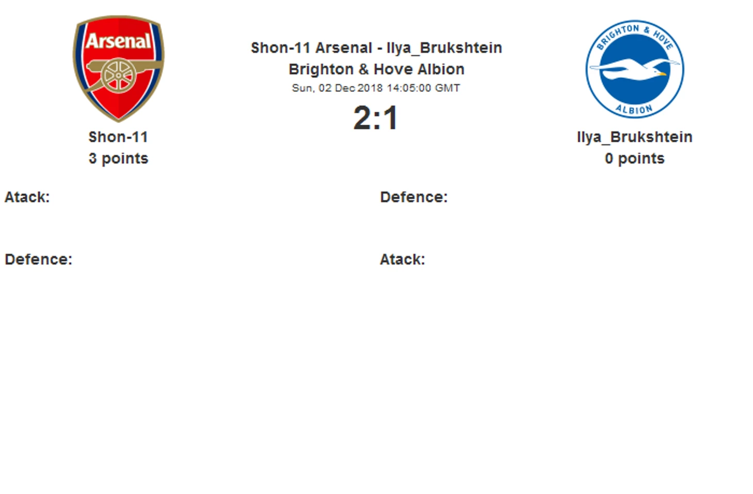Click the 14:05:00 GMT kick-off time
The height and width of the screenshot is (494, 753).
pos(423,88)
